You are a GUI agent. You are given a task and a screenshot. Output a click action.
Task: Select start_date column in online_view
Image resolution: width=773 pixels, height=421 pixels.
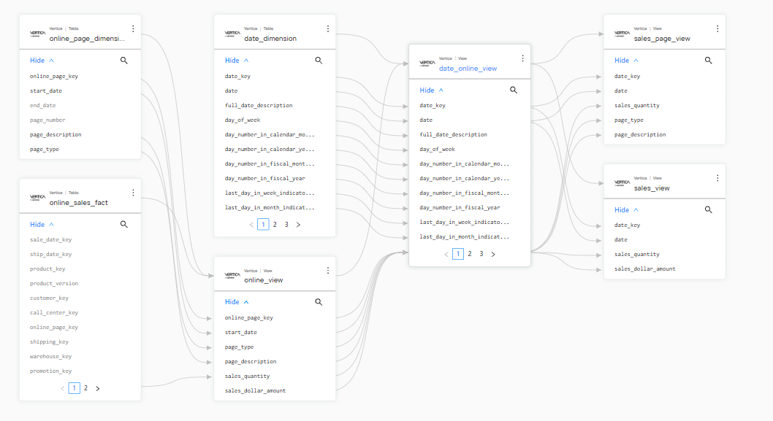click(241, 333)
